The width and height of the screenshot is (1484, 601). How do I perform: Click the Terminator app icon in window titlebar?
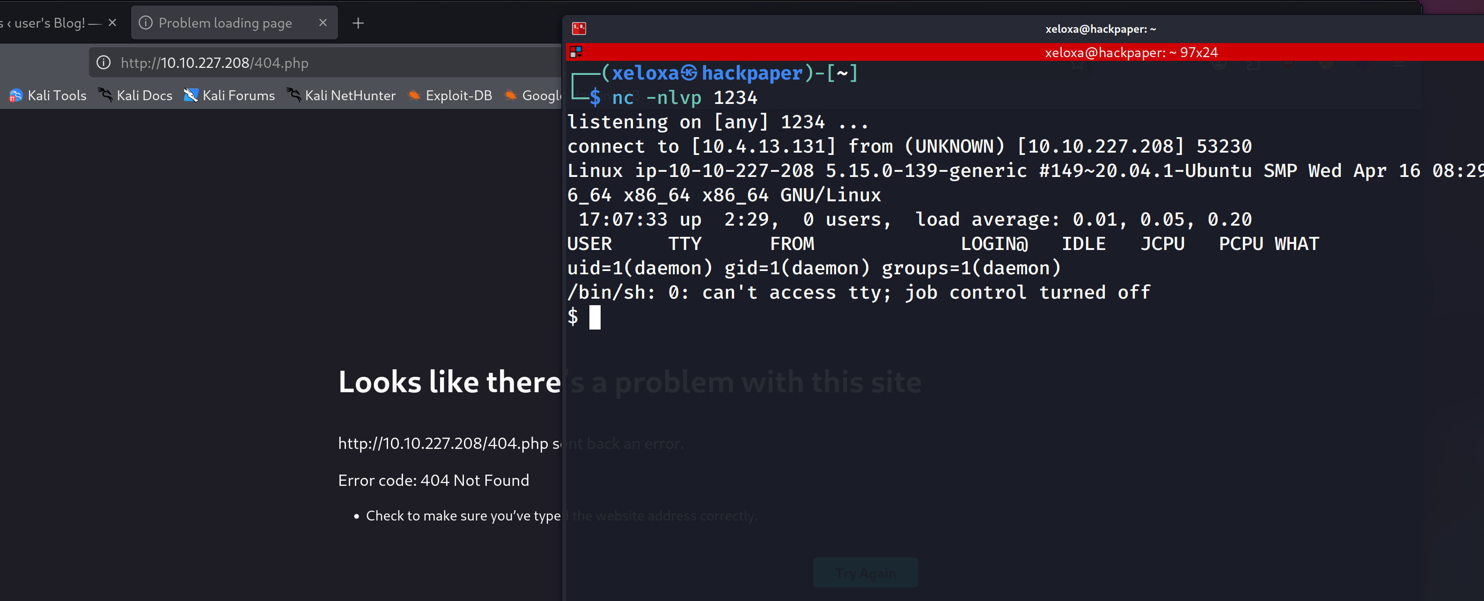point(579,28)
